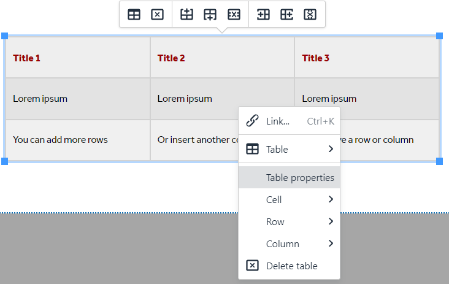This screenshot has height=284, width=449.
Task: Open the Column submenu
Action: [289, 244]
